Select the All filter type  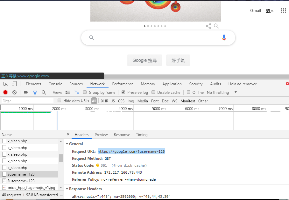(x=94, y=101)
